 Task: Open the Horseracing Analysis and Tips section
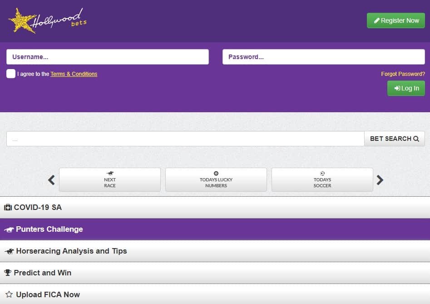tap(215, 251)
